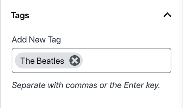This screenshot has height=108, width=183.
Task: Toggle the Tags section closed
Action: 167,15
